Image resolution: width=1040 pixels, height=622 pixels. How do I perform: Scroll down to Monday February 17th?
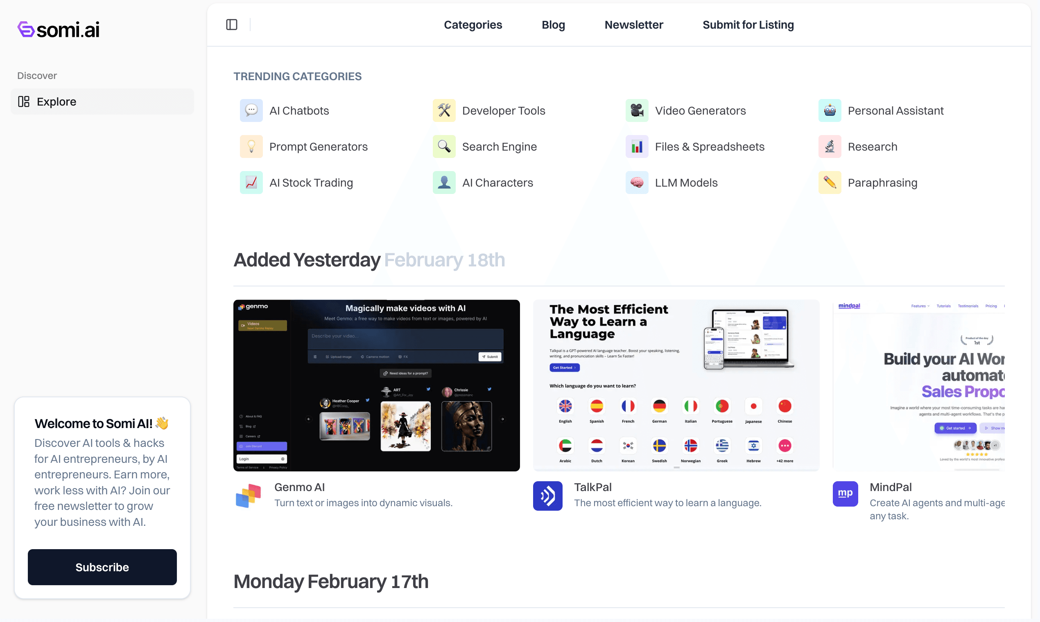point(331,580)
